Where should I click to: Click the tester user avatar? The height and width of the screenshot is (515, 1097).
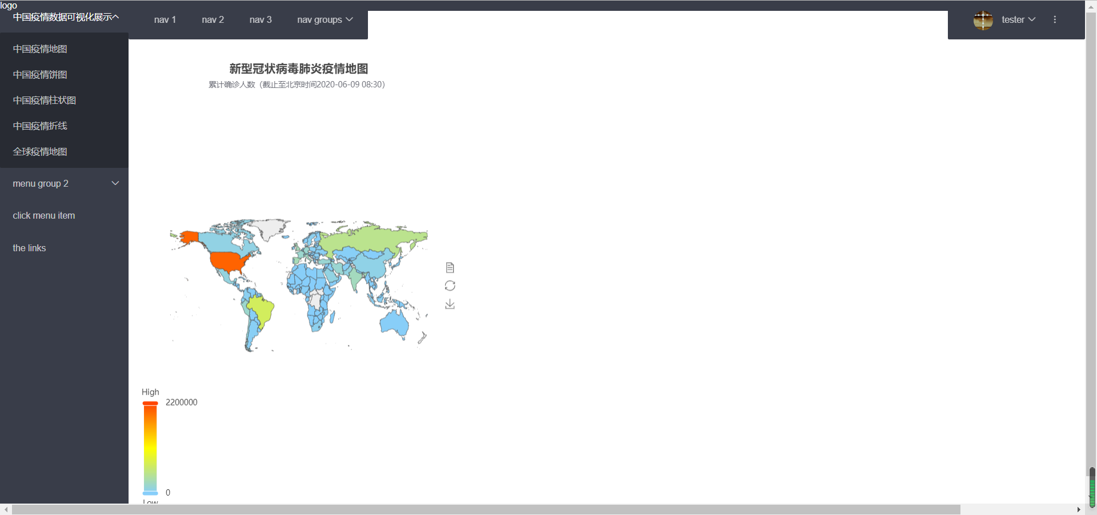coord(983,20)
